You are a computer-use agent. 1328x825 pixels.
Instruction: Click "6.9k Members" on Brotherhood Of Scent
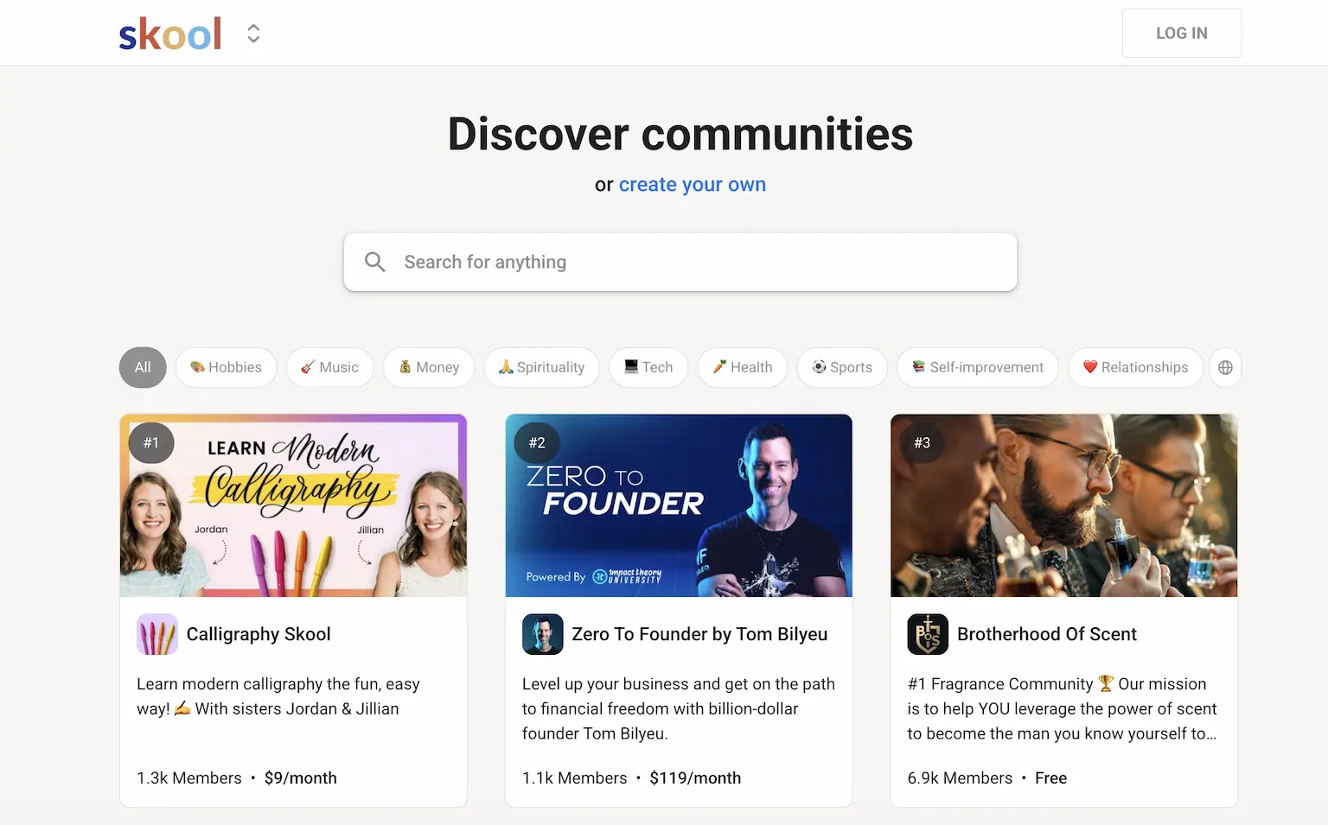point(960,778)
